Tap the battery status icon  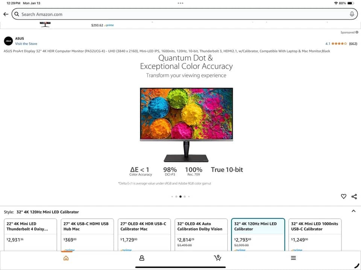pyautogui.click(x=350, y=3)
